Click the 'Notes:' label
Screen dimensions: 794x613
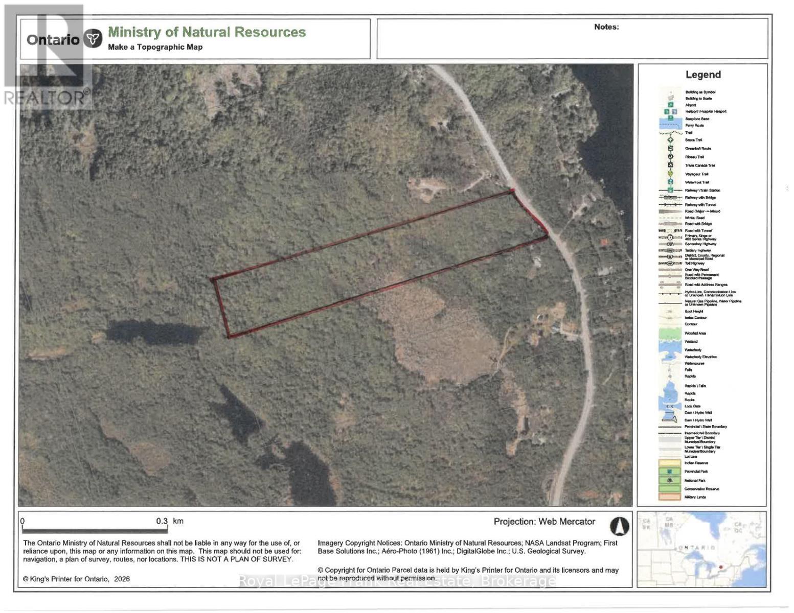606,27
